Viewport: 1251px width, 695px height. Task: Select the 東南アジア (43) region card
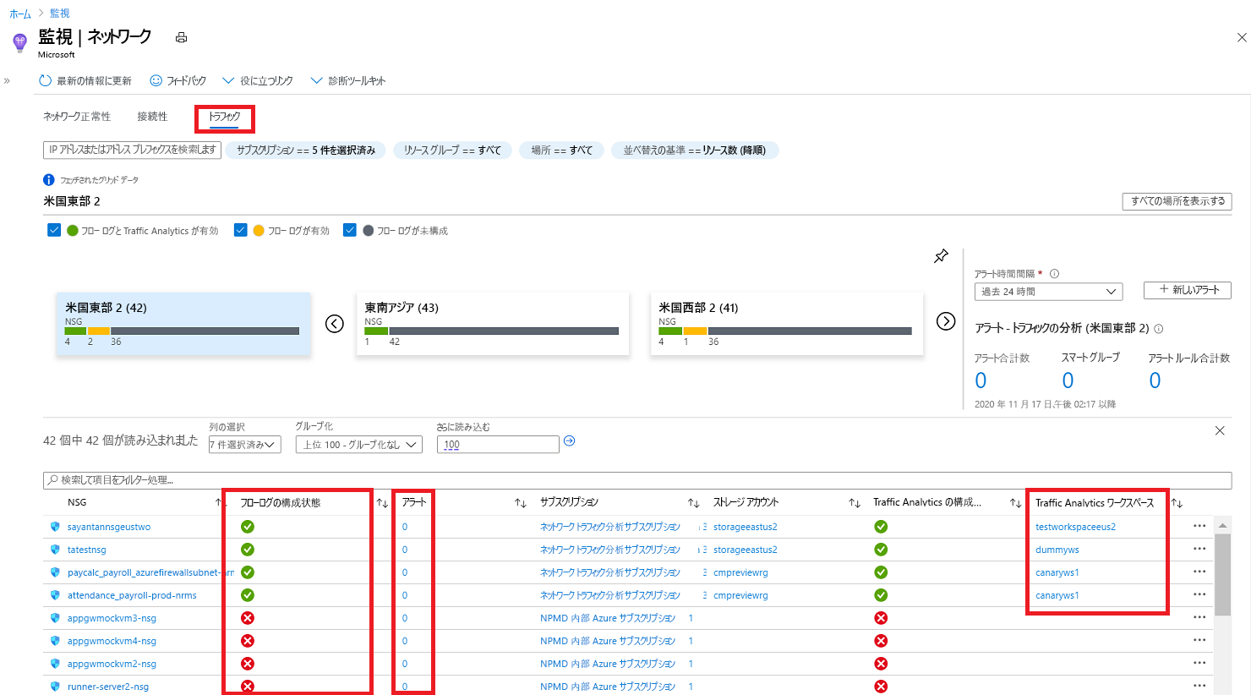[493, 324]
